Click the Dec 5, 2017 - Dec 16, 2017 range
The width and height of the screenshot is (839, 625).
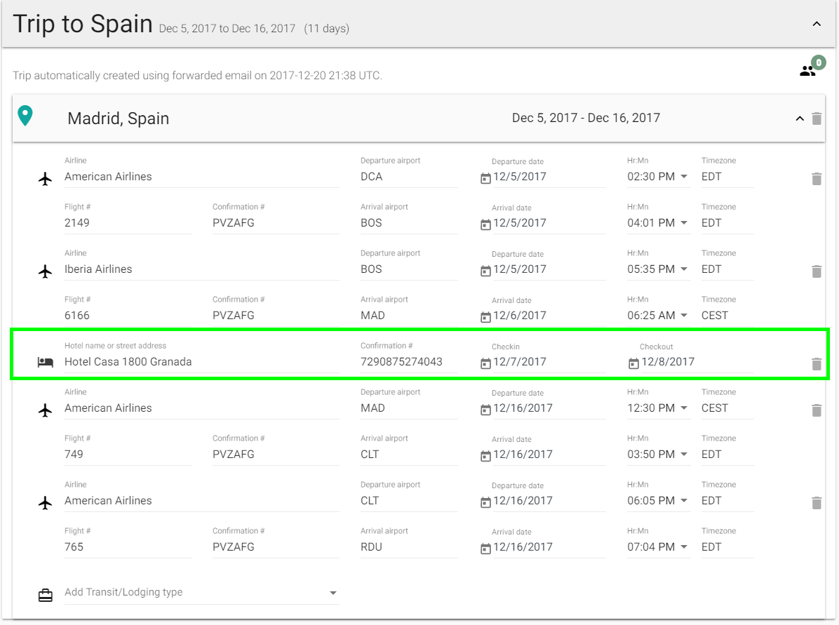coord(586,118)
